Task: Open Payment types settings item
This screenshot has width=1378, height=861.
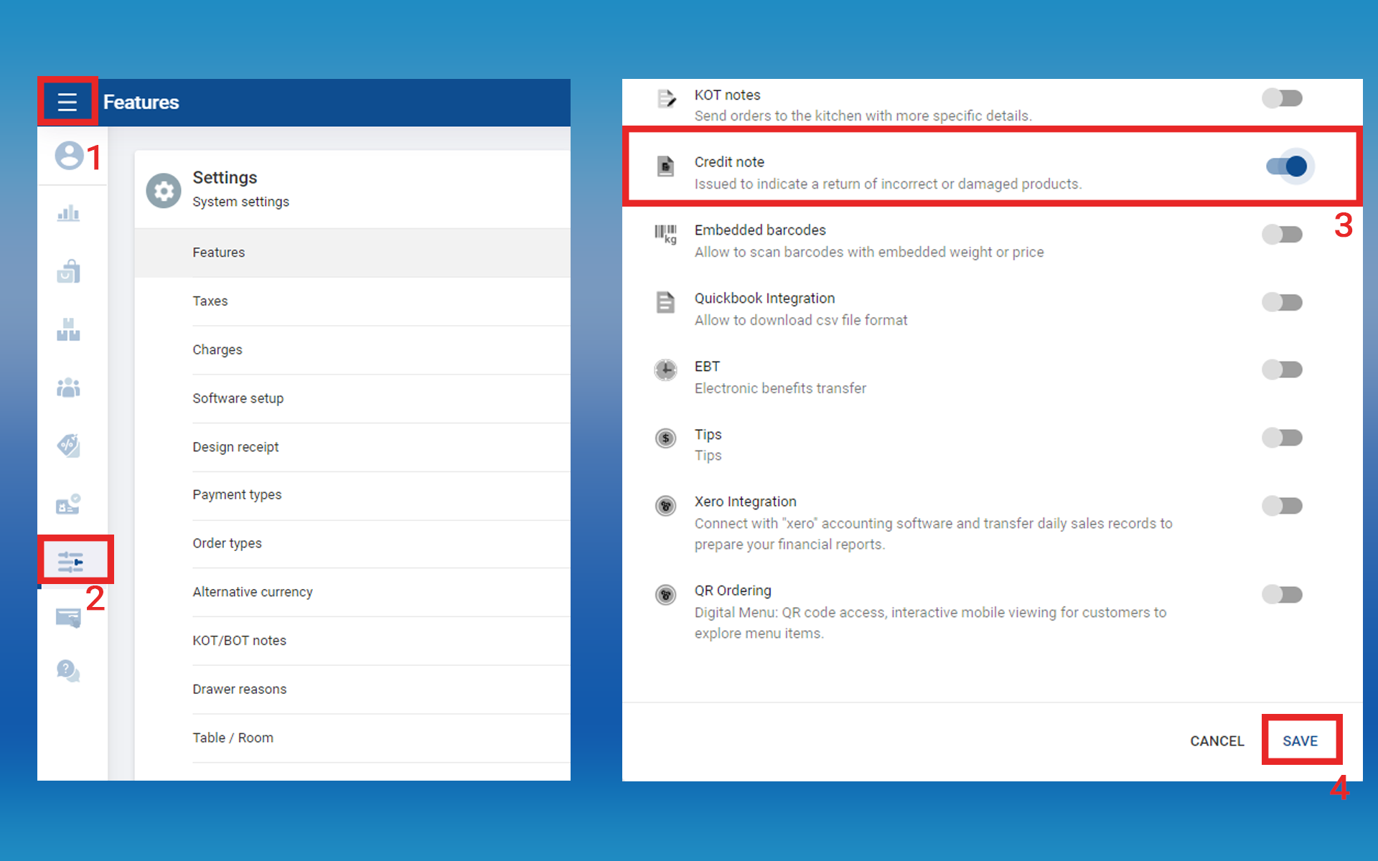Action: click(x=237, y=495)
